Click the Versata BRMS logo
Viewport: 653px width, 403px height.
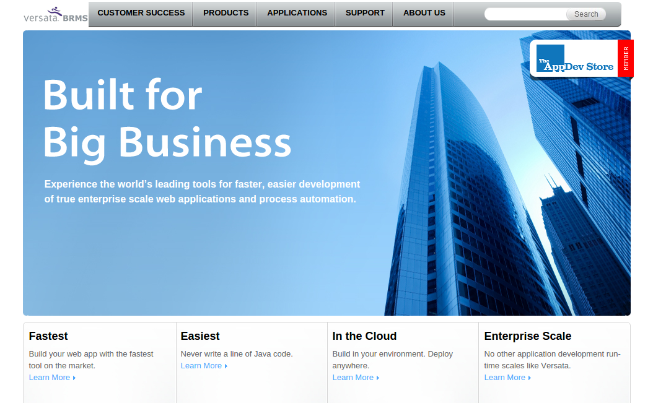coord(56,14)
